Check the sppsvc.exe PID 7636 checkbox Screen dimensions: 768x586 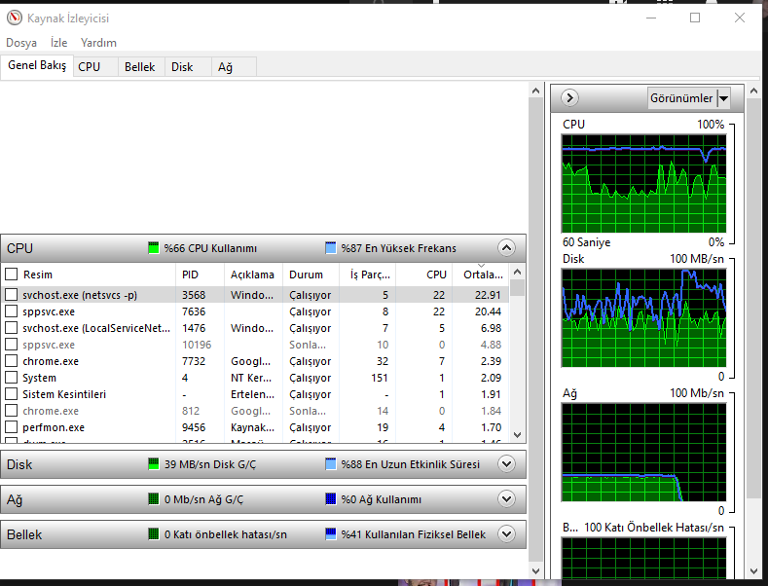point(12,311)
